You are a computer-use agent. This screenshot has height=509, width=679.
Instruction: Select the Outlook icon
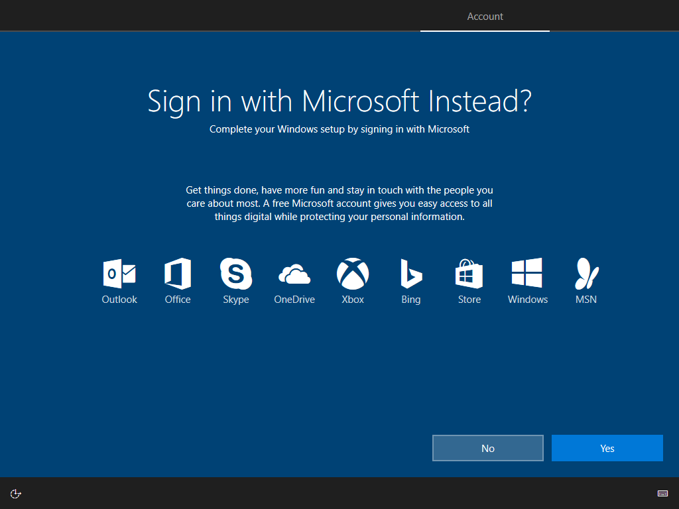[119, 273]
